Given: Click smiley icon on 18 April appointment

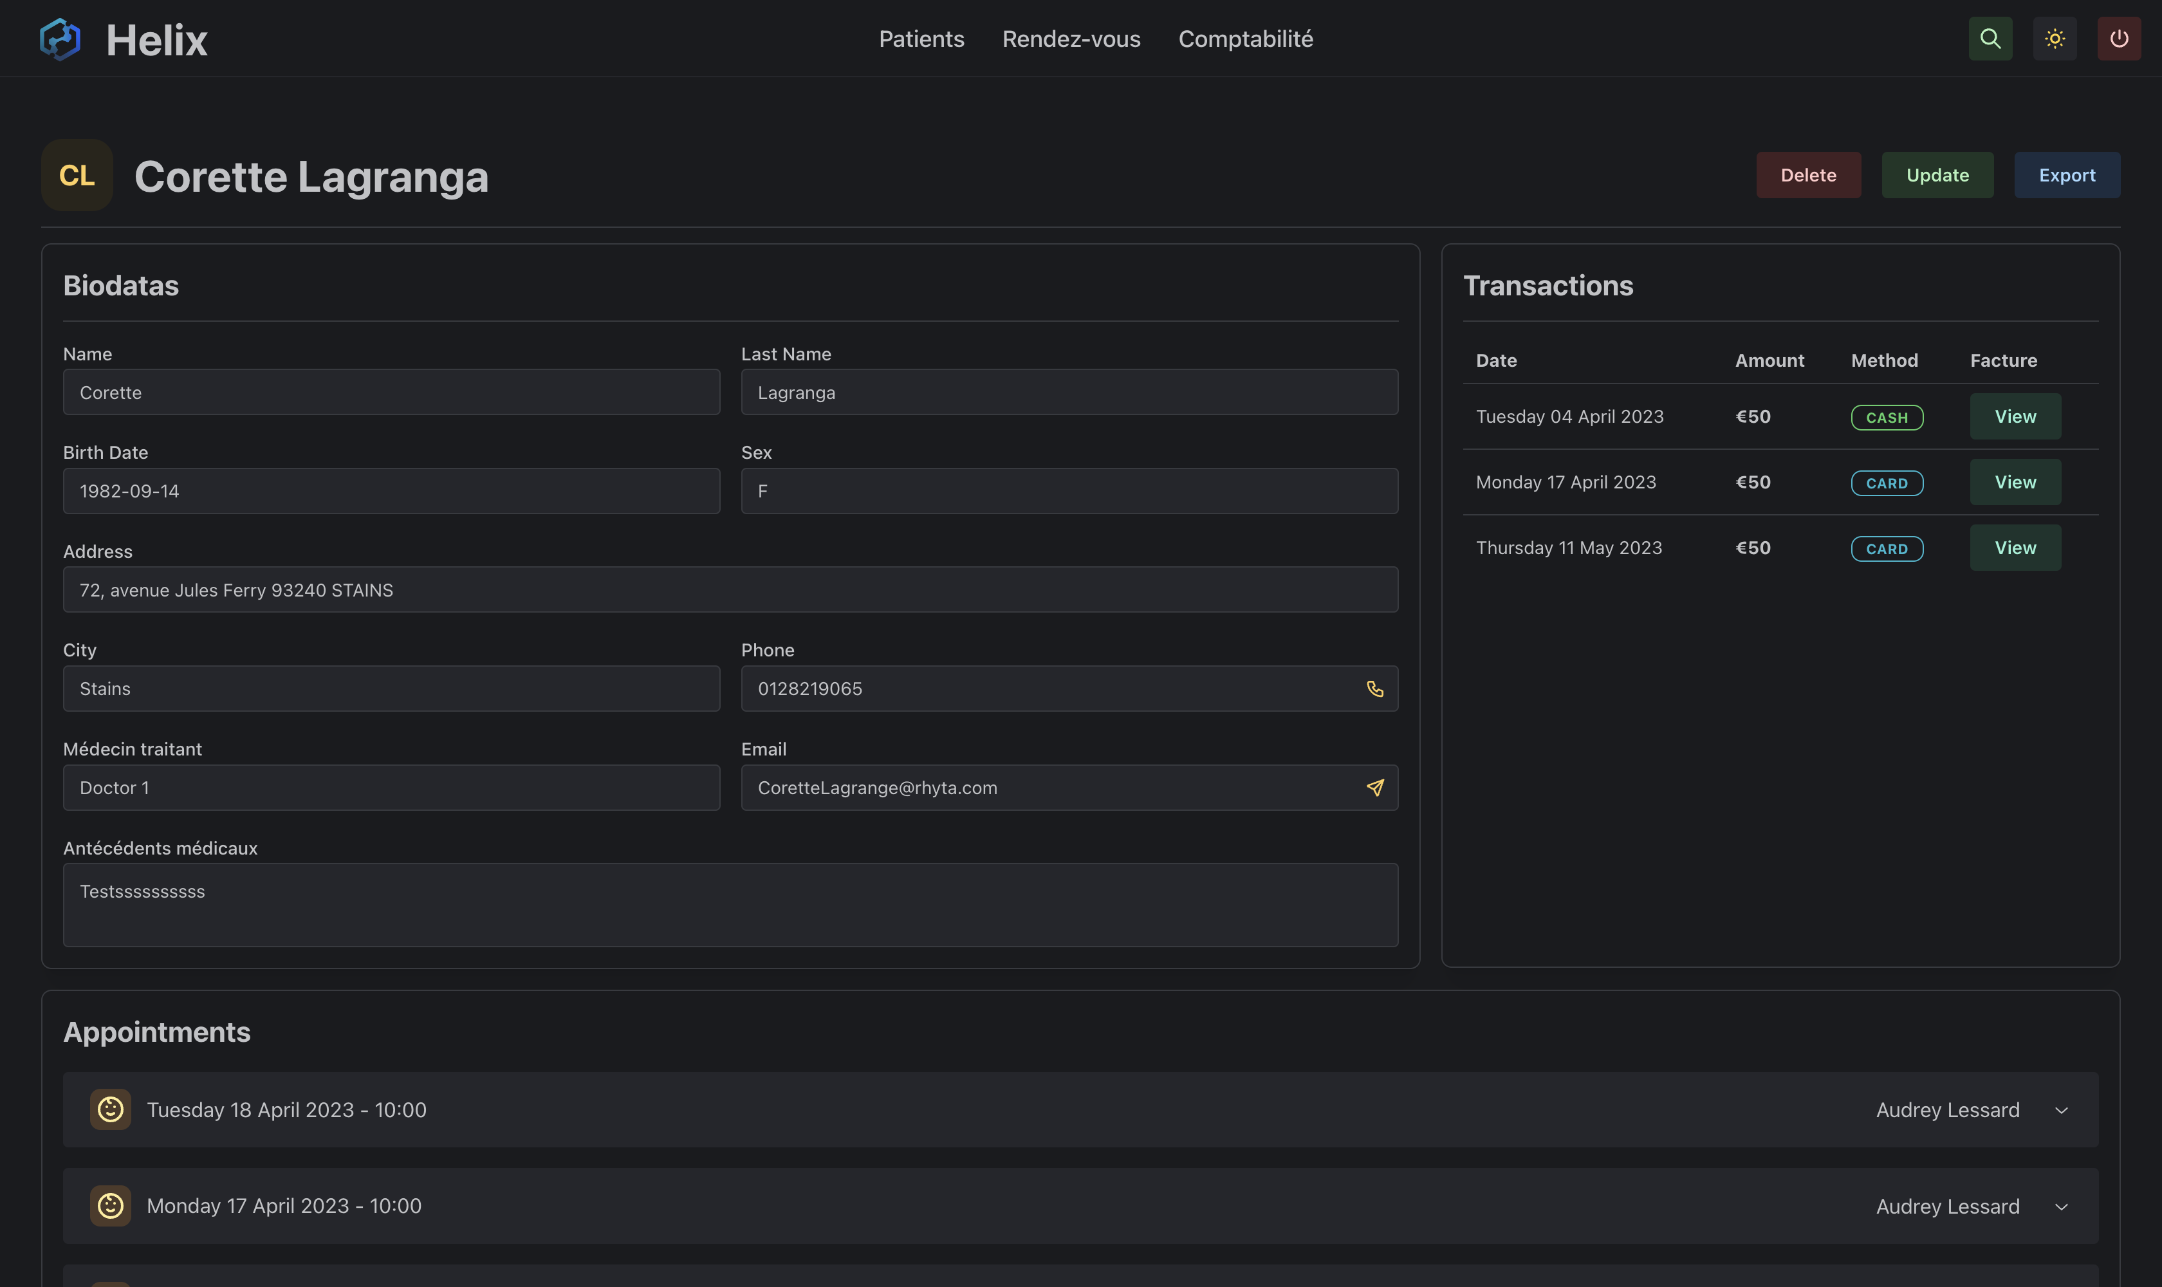Looking at the screenshot, I should (110, 1109).
